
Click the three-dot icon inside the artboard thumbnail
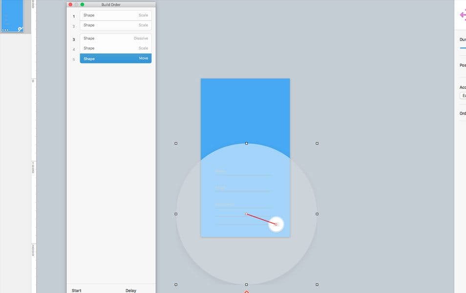point(5,30)
